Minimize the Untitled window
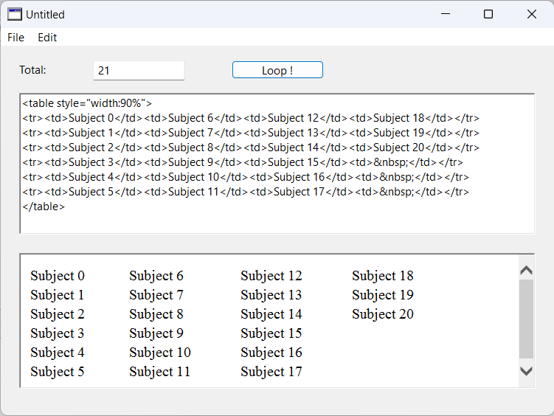The image size is (554, 416). pos(446,14)
